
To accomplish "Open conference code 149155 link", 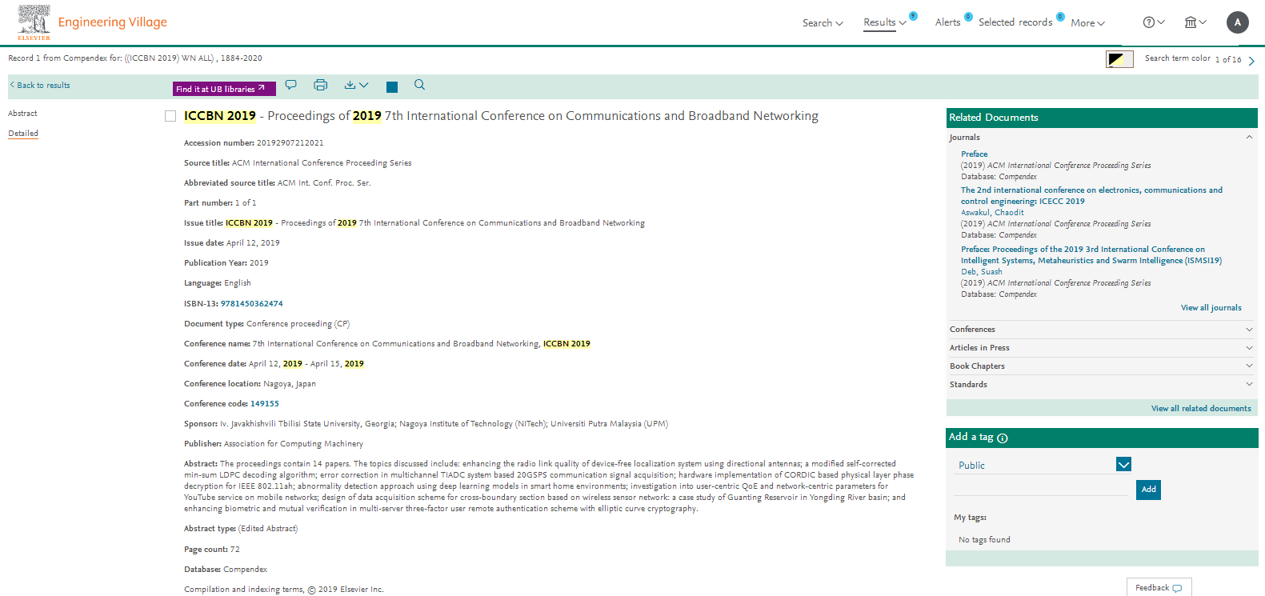I will pyautogui.click(x=265, y=404).
